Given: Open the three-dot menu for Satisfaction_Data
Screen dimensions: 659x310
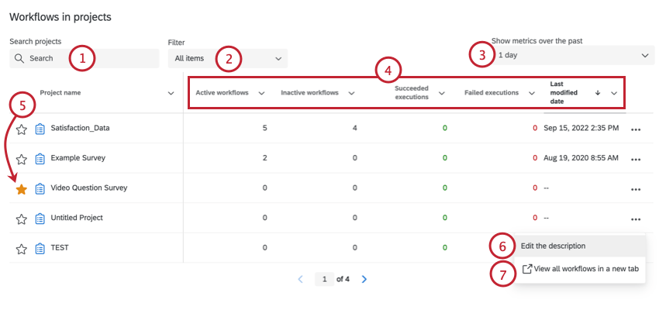Looking at the screenshot, I should pyautogui.click(x=636, y=129).
